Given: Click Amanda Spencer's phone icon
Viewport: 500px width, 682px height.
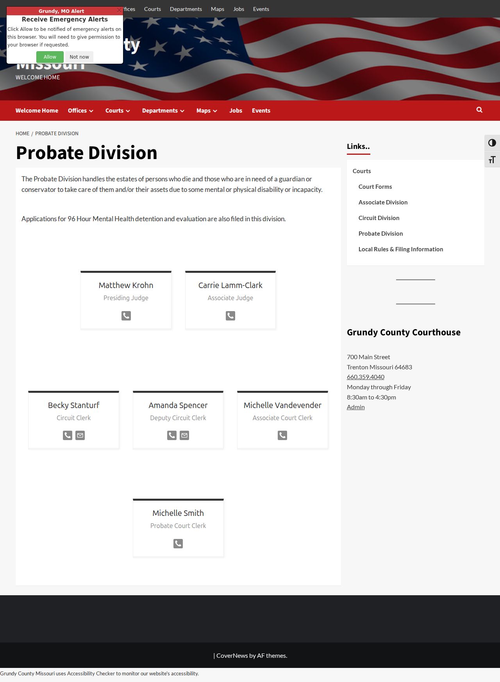Looking at the screenshot, I should click(172, 435).
